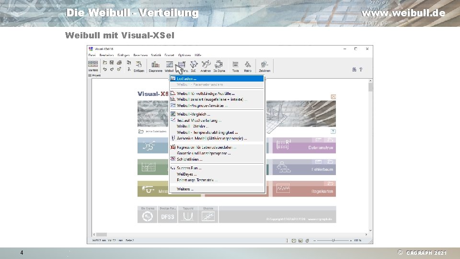Choose Weibull-Prognose-Anwärter menu entry
460x259 pixels.
coord(217,106)
